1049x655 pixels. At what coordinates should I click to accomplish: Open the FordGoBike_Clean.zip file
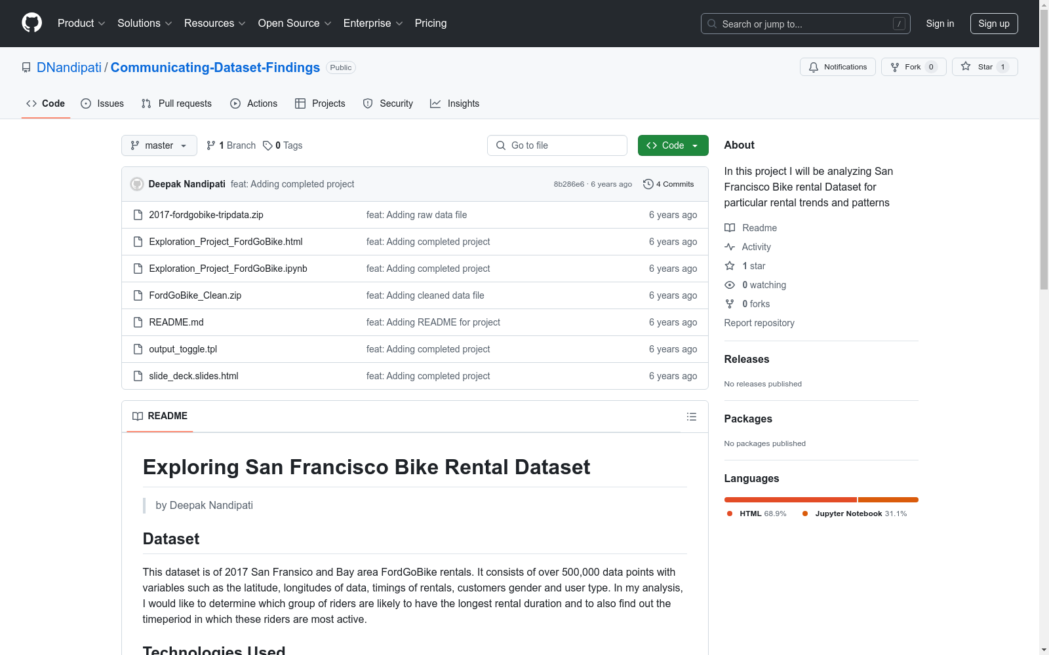(x=195, y=295)
